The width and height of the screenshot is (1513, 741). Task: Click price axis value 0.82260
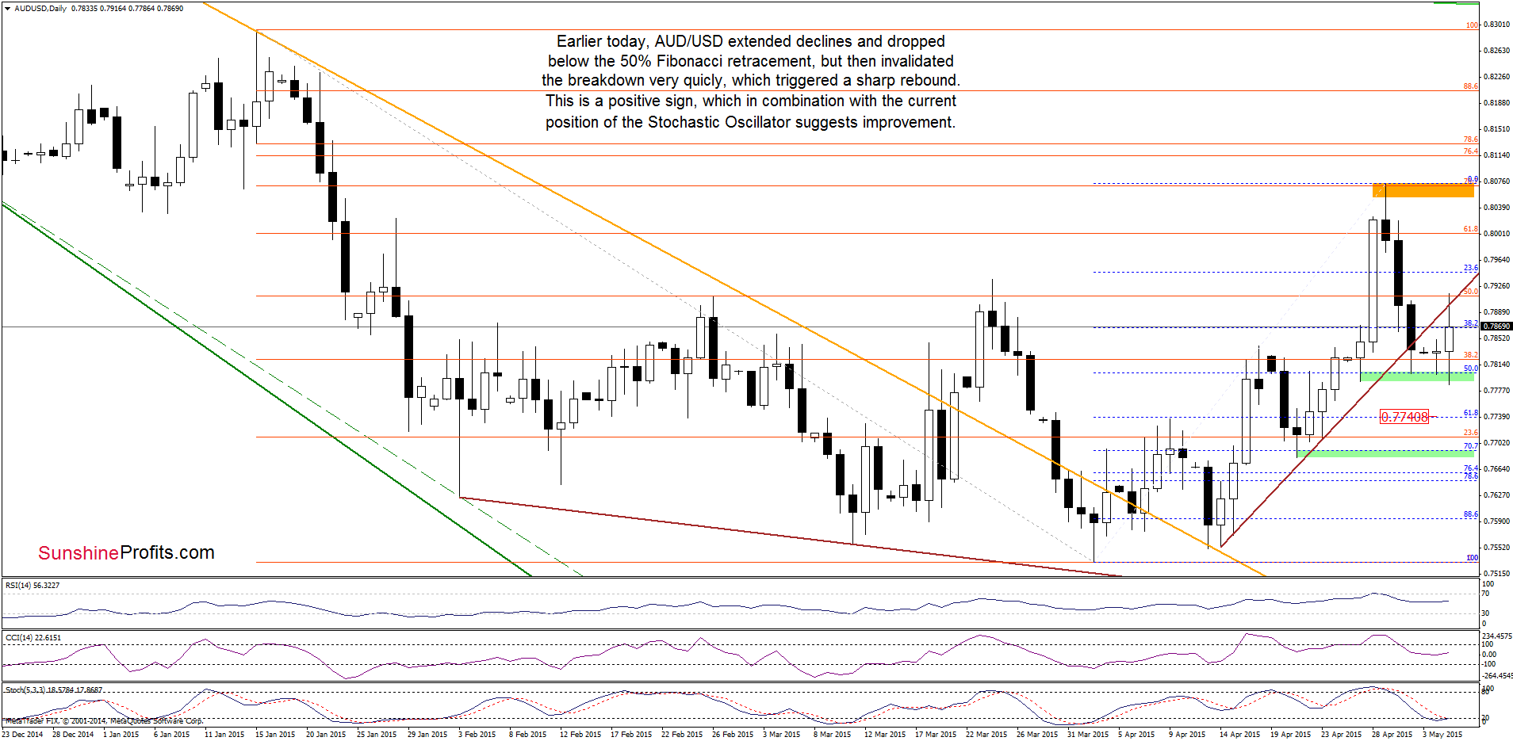pyautogui.click(x=1496, y=77)
